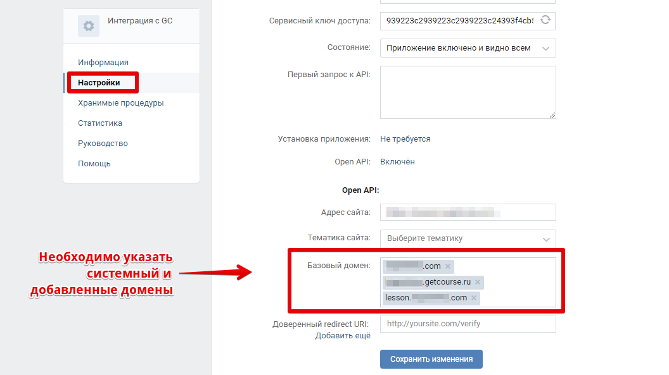
Task: Click the app gear icon beside Интеграция с GC
Action: coord(88,26)
